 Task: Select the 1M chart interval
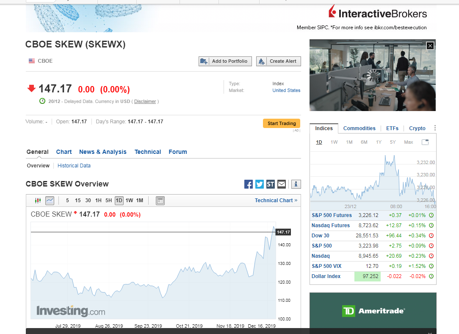point(140,200)
